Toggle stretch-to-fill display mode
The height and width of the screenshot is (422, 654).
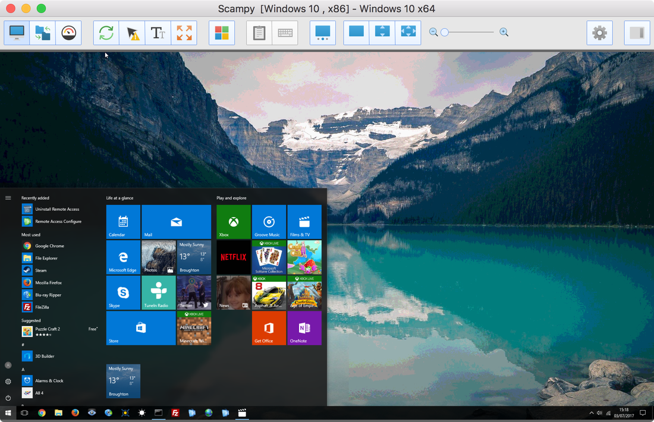click(408, 33)
